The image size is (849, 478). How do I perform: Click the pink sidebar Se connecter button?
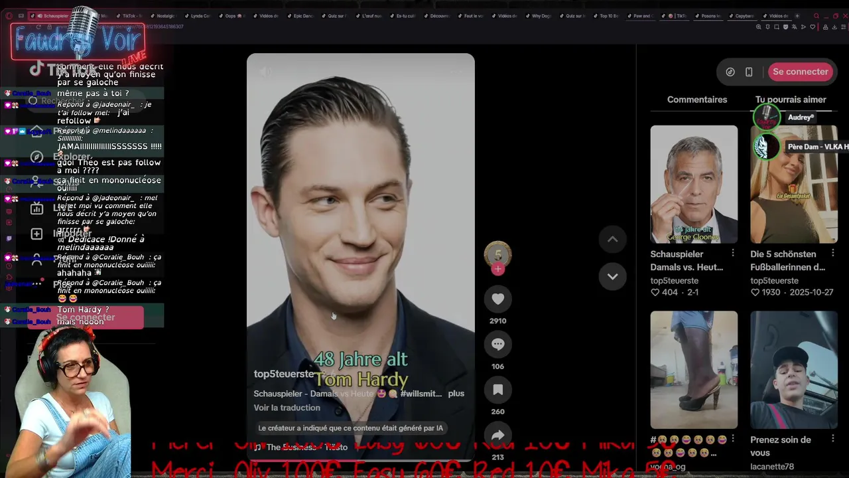pos(86,317)
